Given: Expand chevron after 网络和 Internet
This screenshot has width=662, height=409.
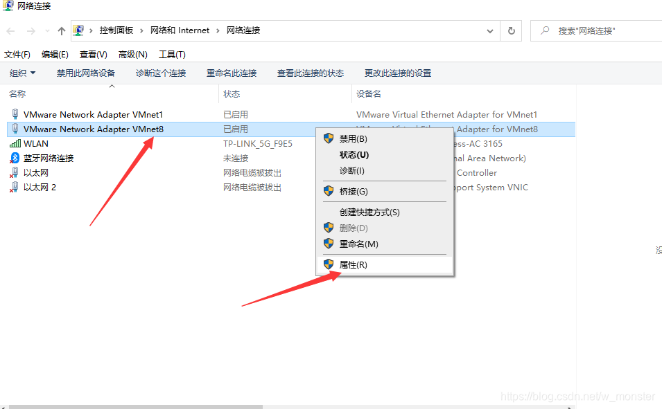Looking at the screenshot, I should tap(218, 30).
